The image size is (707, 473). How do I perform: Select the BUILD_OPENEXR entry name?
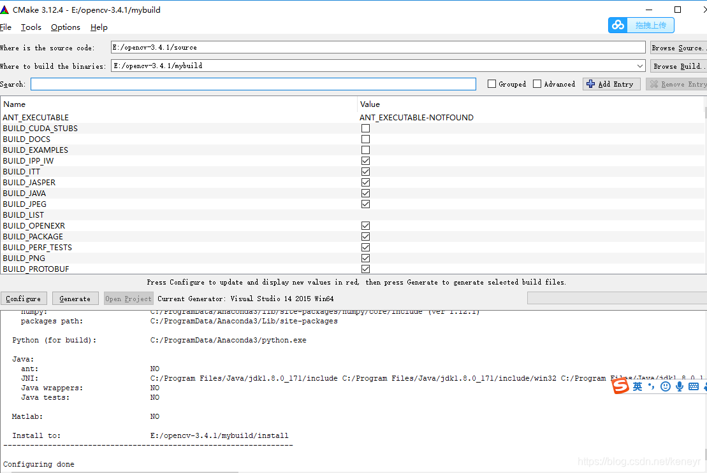(34, 225)
